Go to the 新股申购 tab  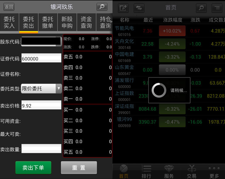[x=67, y=22]
